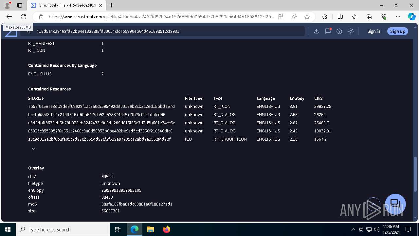Open the Windows notification center
Screen dimensions: 419x236
(408, 229)
